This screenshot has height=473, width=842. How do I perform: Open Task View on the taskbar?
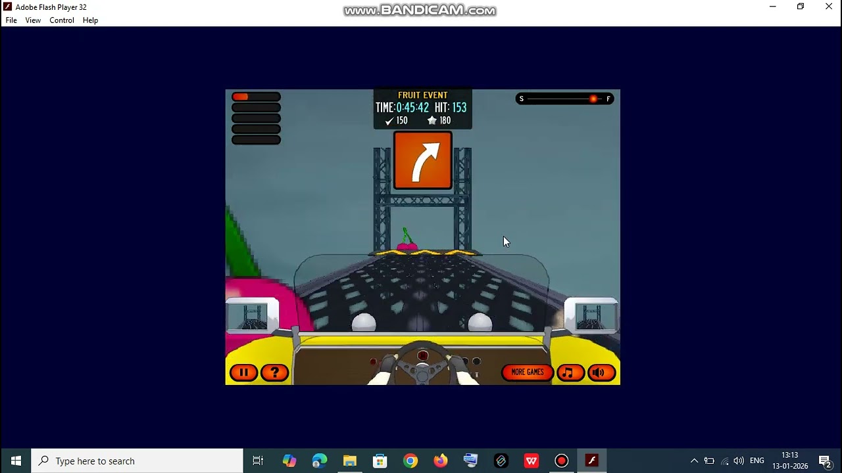click(258, 461)
